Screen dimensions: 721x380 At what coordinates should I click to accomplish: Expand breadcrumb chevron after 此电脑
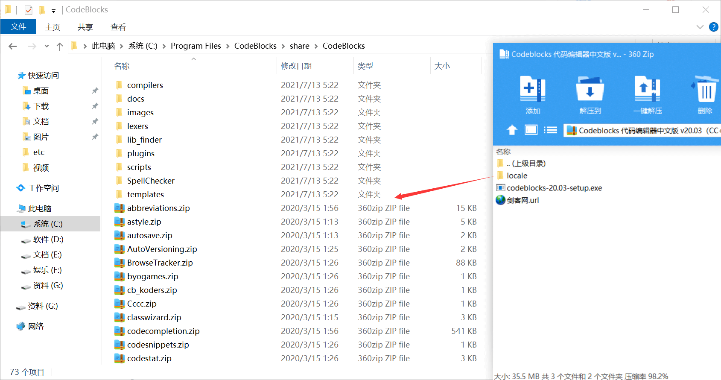[122, 46]
